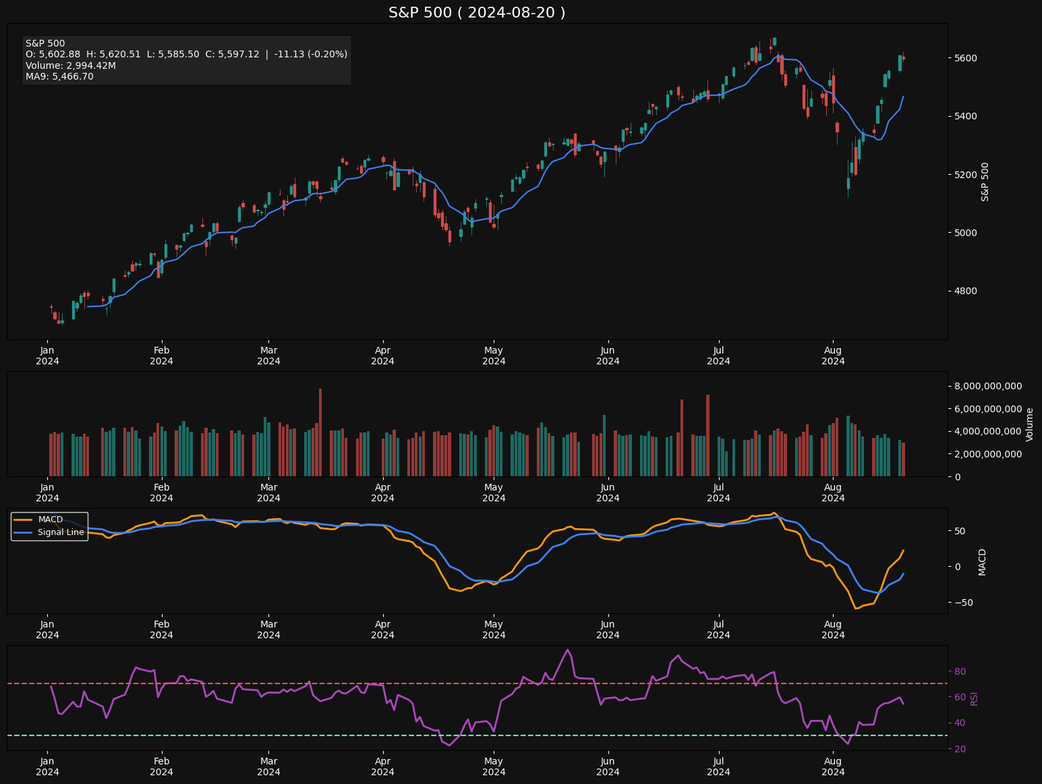Click the Aug 2024 tick under the RSI panel
The width and height of the screenshot is (1042, 784).
[x=833, y=766]
